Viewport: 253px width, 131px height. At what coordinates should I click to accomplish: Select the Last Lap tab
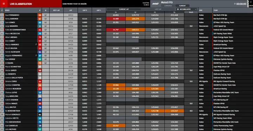coord(158,9)
